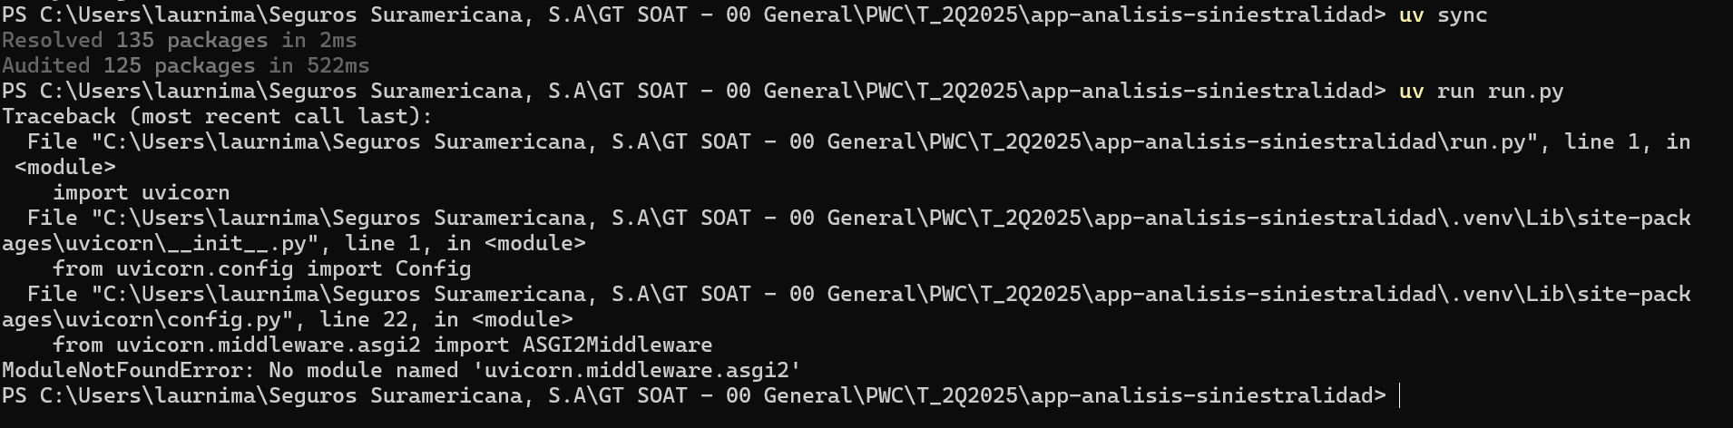
Task: Click the ModuleNotFoundError error message
Action: 401,370
